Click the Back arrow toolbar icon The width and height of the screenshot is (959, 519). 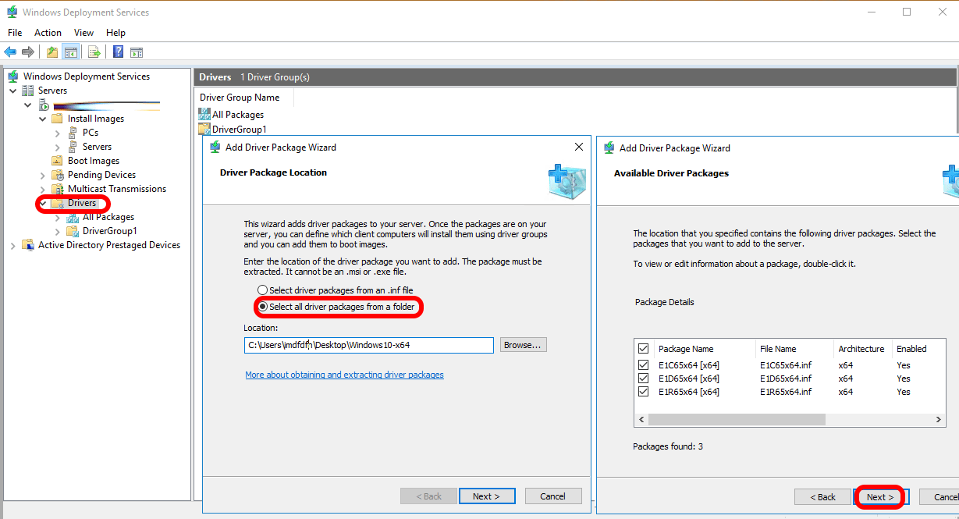pyautogui.click(x=10, y=52)
